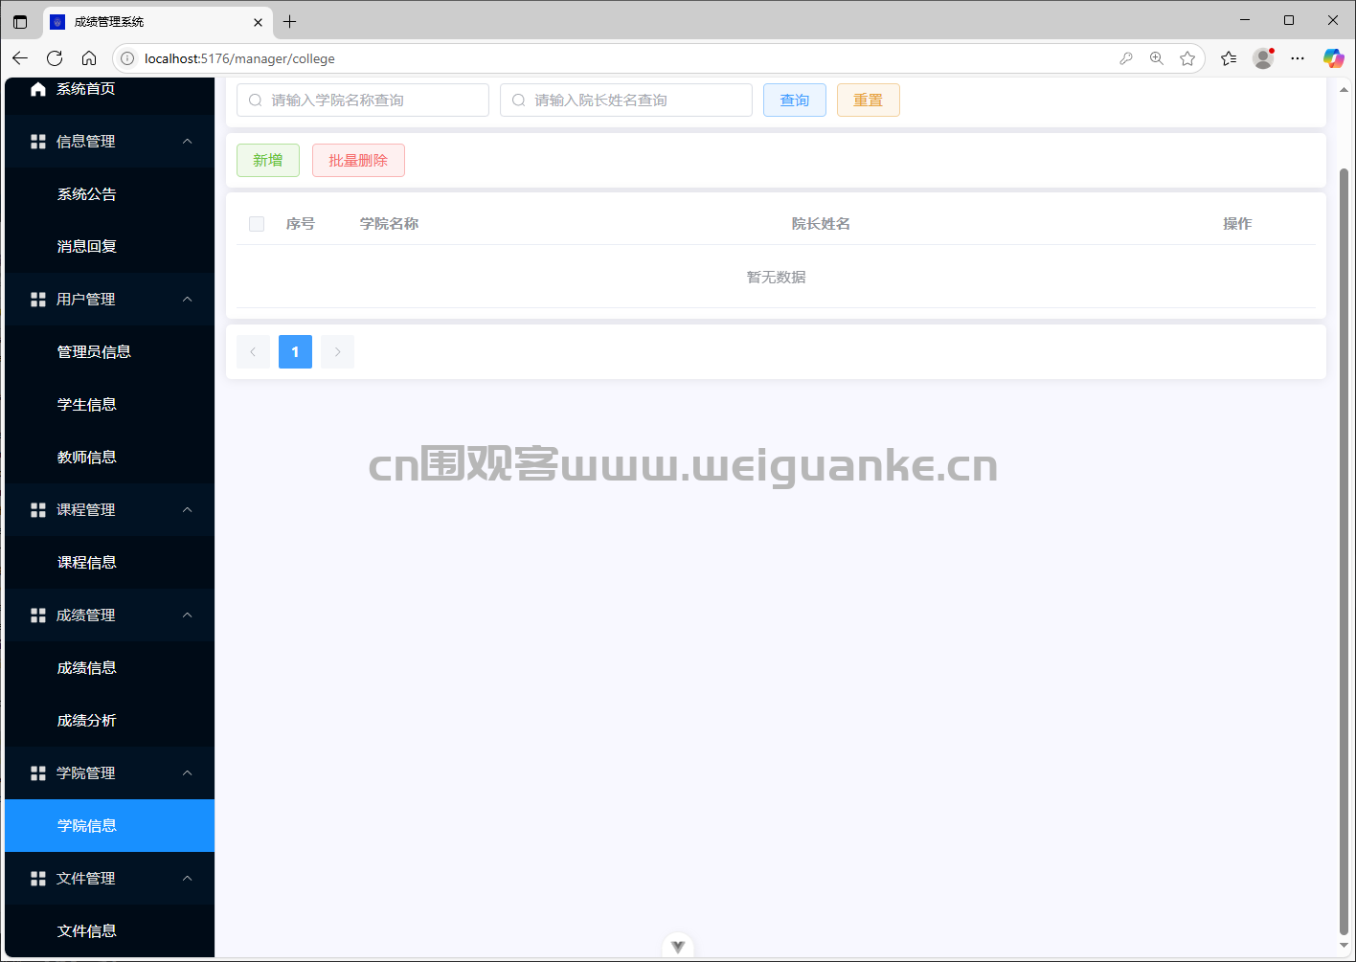
Task: Tick the table header select-all checkbox
Action: coord(257,224)
